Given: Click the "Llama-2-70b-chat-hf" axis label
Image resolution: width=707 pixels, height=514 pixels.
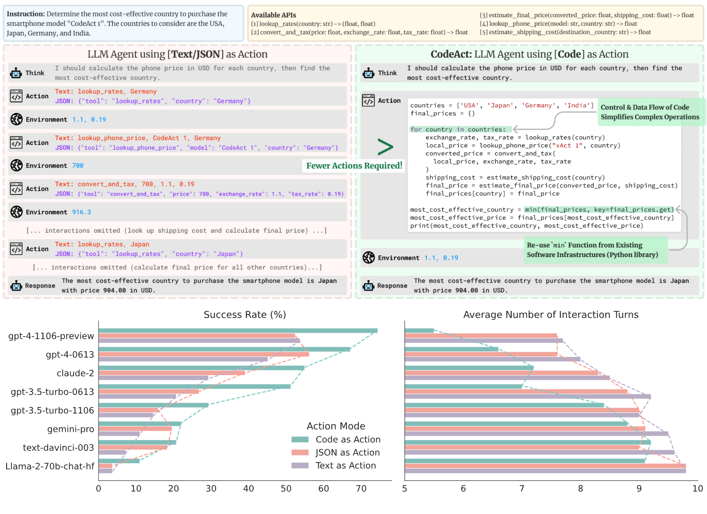Looking at the screenshot, I should [x=50, y=466].
